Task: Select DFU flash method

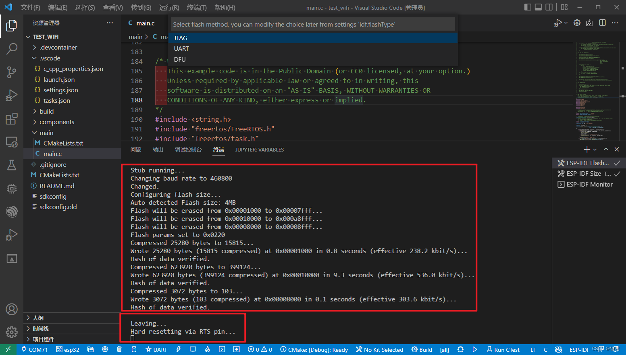Action: [314, 59]
